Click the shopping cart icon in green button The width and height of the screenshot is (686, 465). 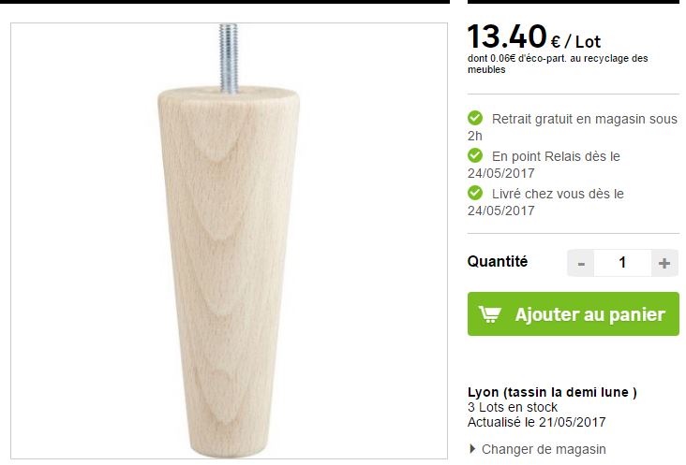pos(489,314)
